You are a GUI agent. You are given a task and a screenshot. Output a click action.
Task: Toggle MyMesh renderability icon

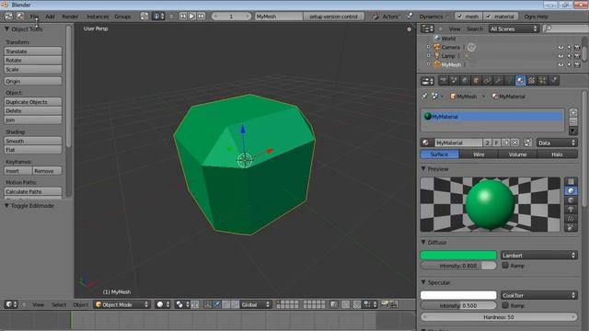pyautogui.click(x=577, y=64)
